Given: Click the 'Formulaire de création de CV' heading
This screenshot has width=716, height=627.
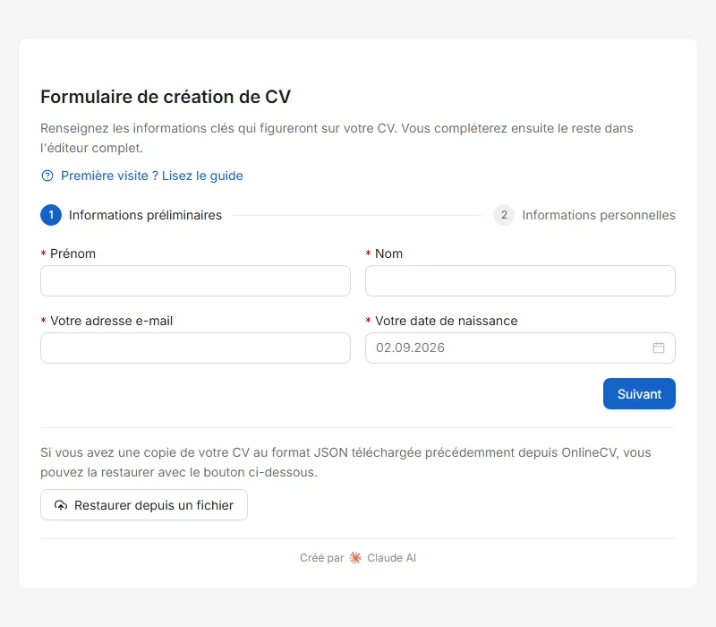Looking at the screenshot, I should click(x=166, y=97).
